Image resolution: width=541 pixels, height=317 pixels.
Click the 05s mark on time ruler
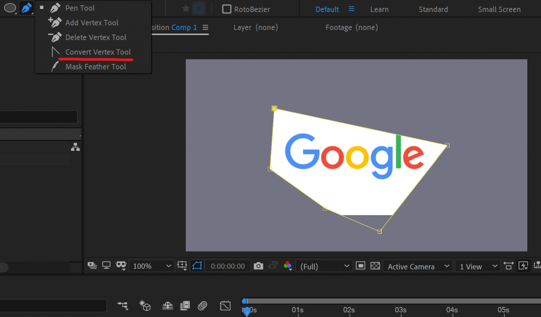point(503,310)
